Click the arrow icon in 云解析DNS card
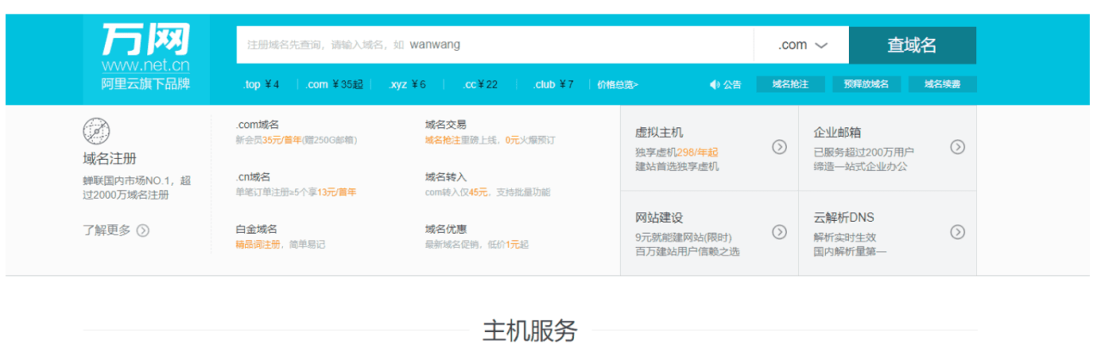The height and width of the screenshot is (356, 1101). pos(957,231)
